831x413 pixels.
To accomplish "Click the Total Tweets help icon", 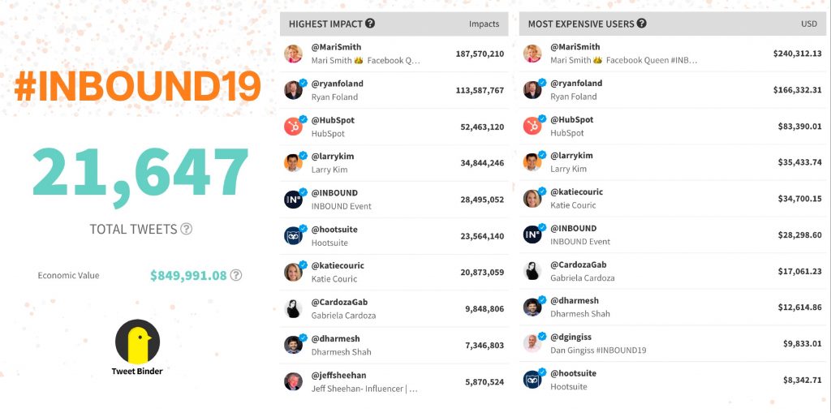I will pos(186,229).
